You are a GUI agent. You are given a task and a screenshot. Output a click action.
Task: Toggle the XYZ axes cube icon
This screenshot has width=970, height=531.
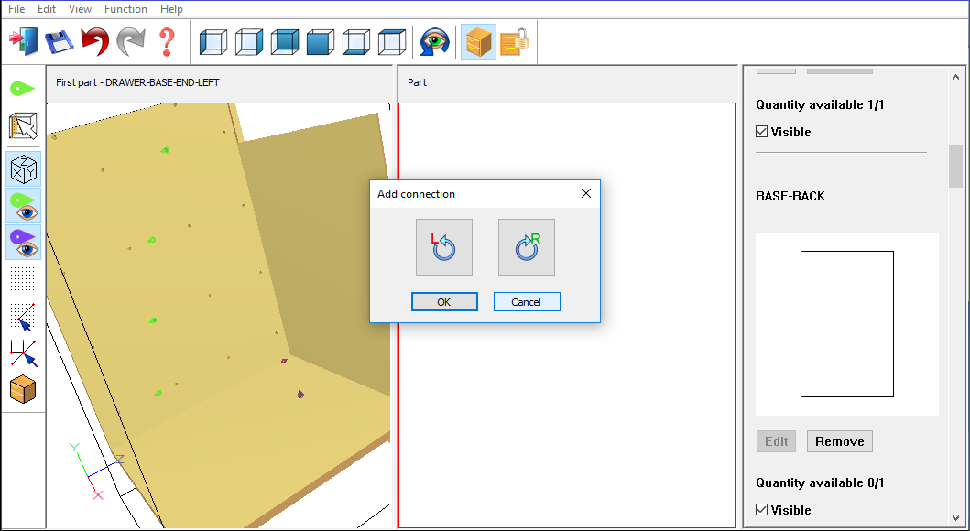pos(23,169)
